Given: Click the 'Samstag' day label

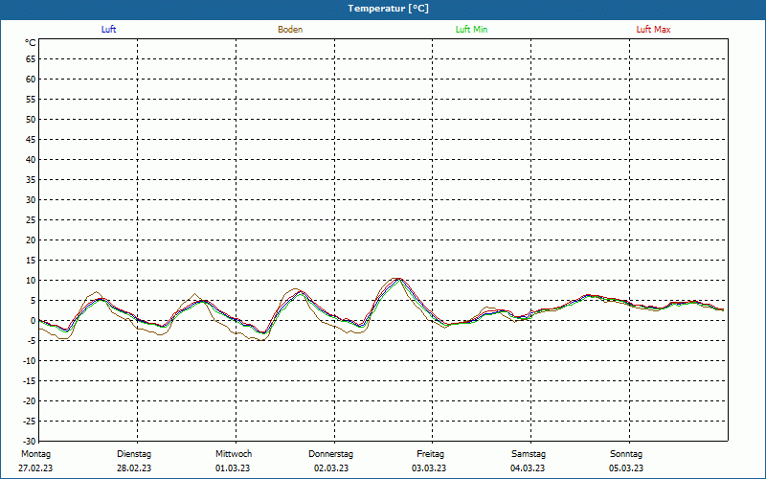Looking at the screenshot, I should (529, 454).
